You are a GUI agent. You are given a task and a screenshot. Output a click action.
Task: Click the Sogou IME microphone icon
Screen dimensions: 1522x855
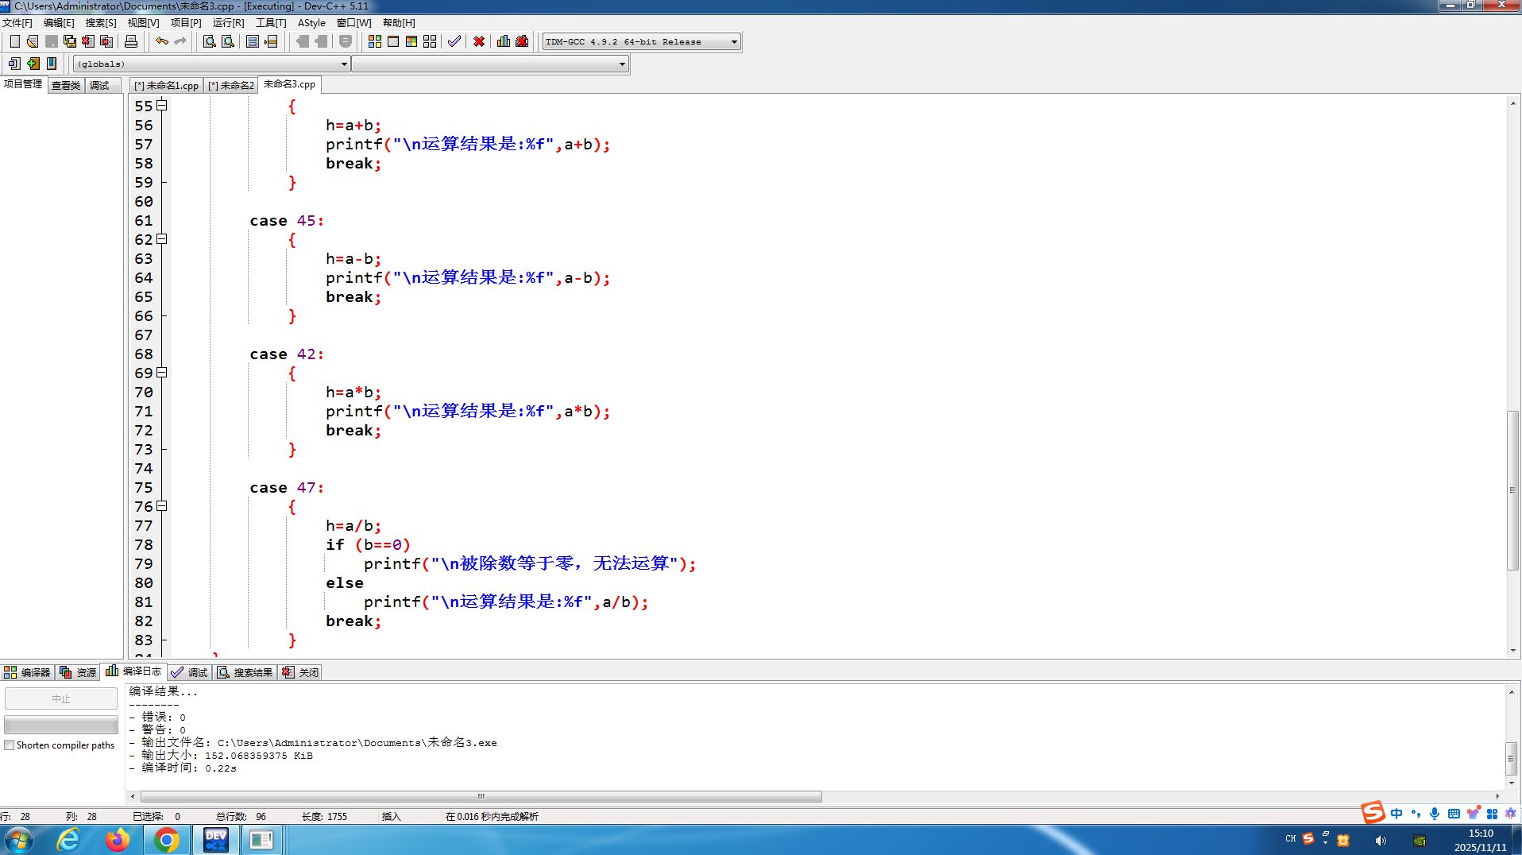(x=1435, y=814)
